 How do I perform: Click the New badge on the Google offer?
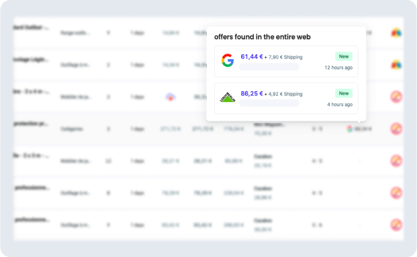pos(344,56)
